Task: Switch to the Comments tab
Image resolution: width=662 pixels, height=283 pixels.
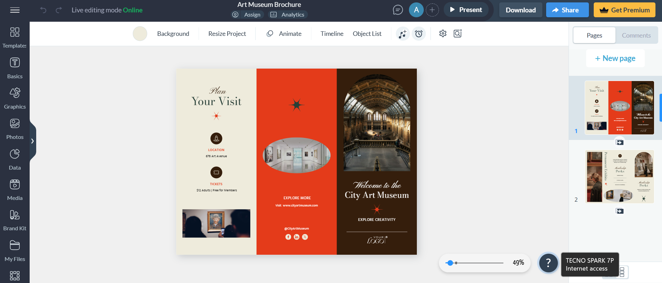Action: (x=636, y=35)
